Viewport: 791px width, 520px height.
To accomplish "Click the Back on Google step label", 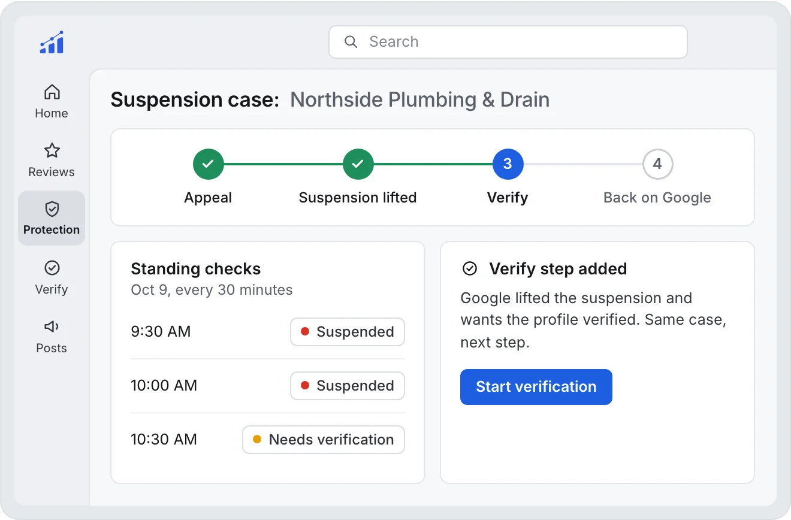I will coord(657,198).
